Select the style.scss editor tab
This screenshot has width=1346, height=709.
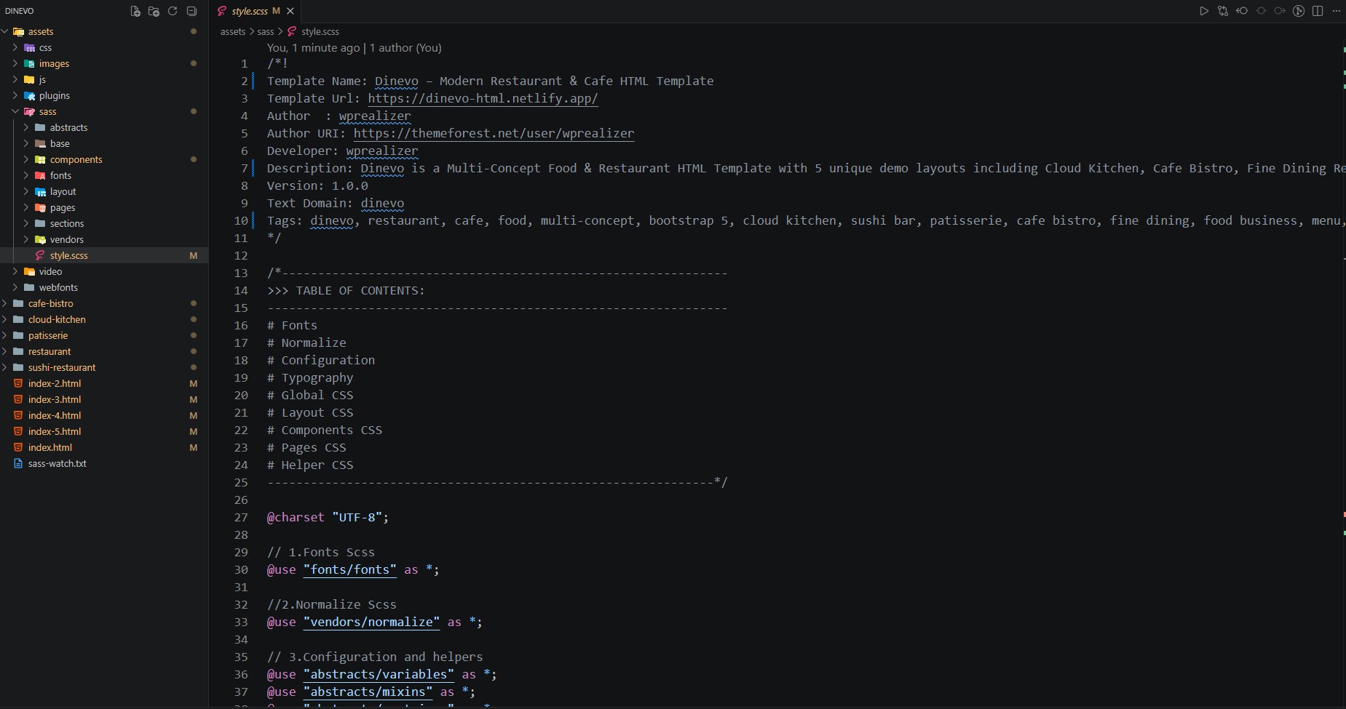[x=255, y=11]
